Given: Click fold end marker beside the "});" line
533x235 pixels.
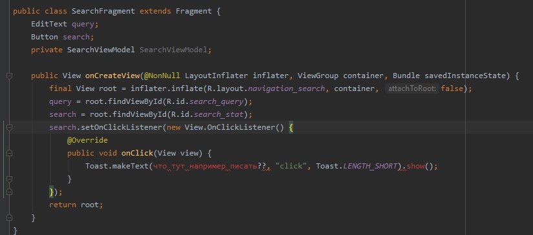Looking at the screenshot, I should (9, 192).
